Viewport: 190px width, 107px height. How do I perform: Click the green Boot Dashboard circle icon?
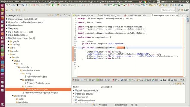53,5
